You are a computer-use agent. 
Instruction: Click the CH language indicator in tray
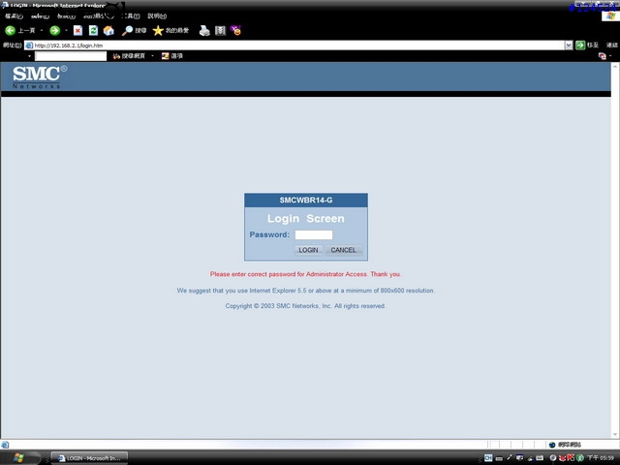click(x=488, y=458)
